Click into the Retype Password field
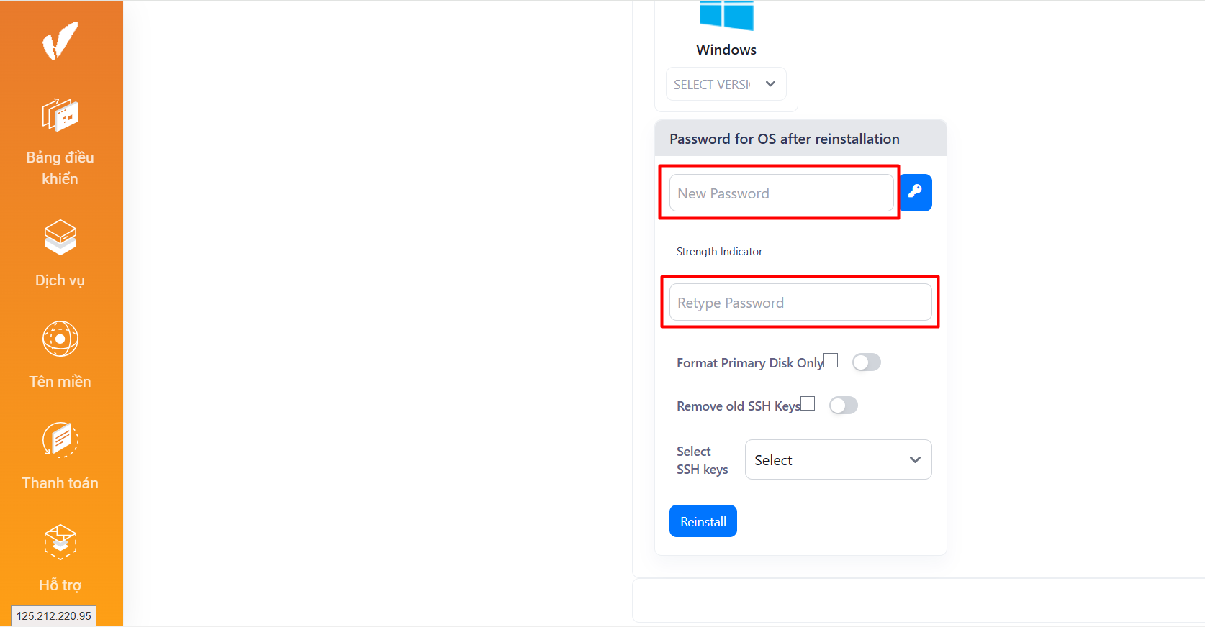1205x627 pixels. [x=800, y=302]
